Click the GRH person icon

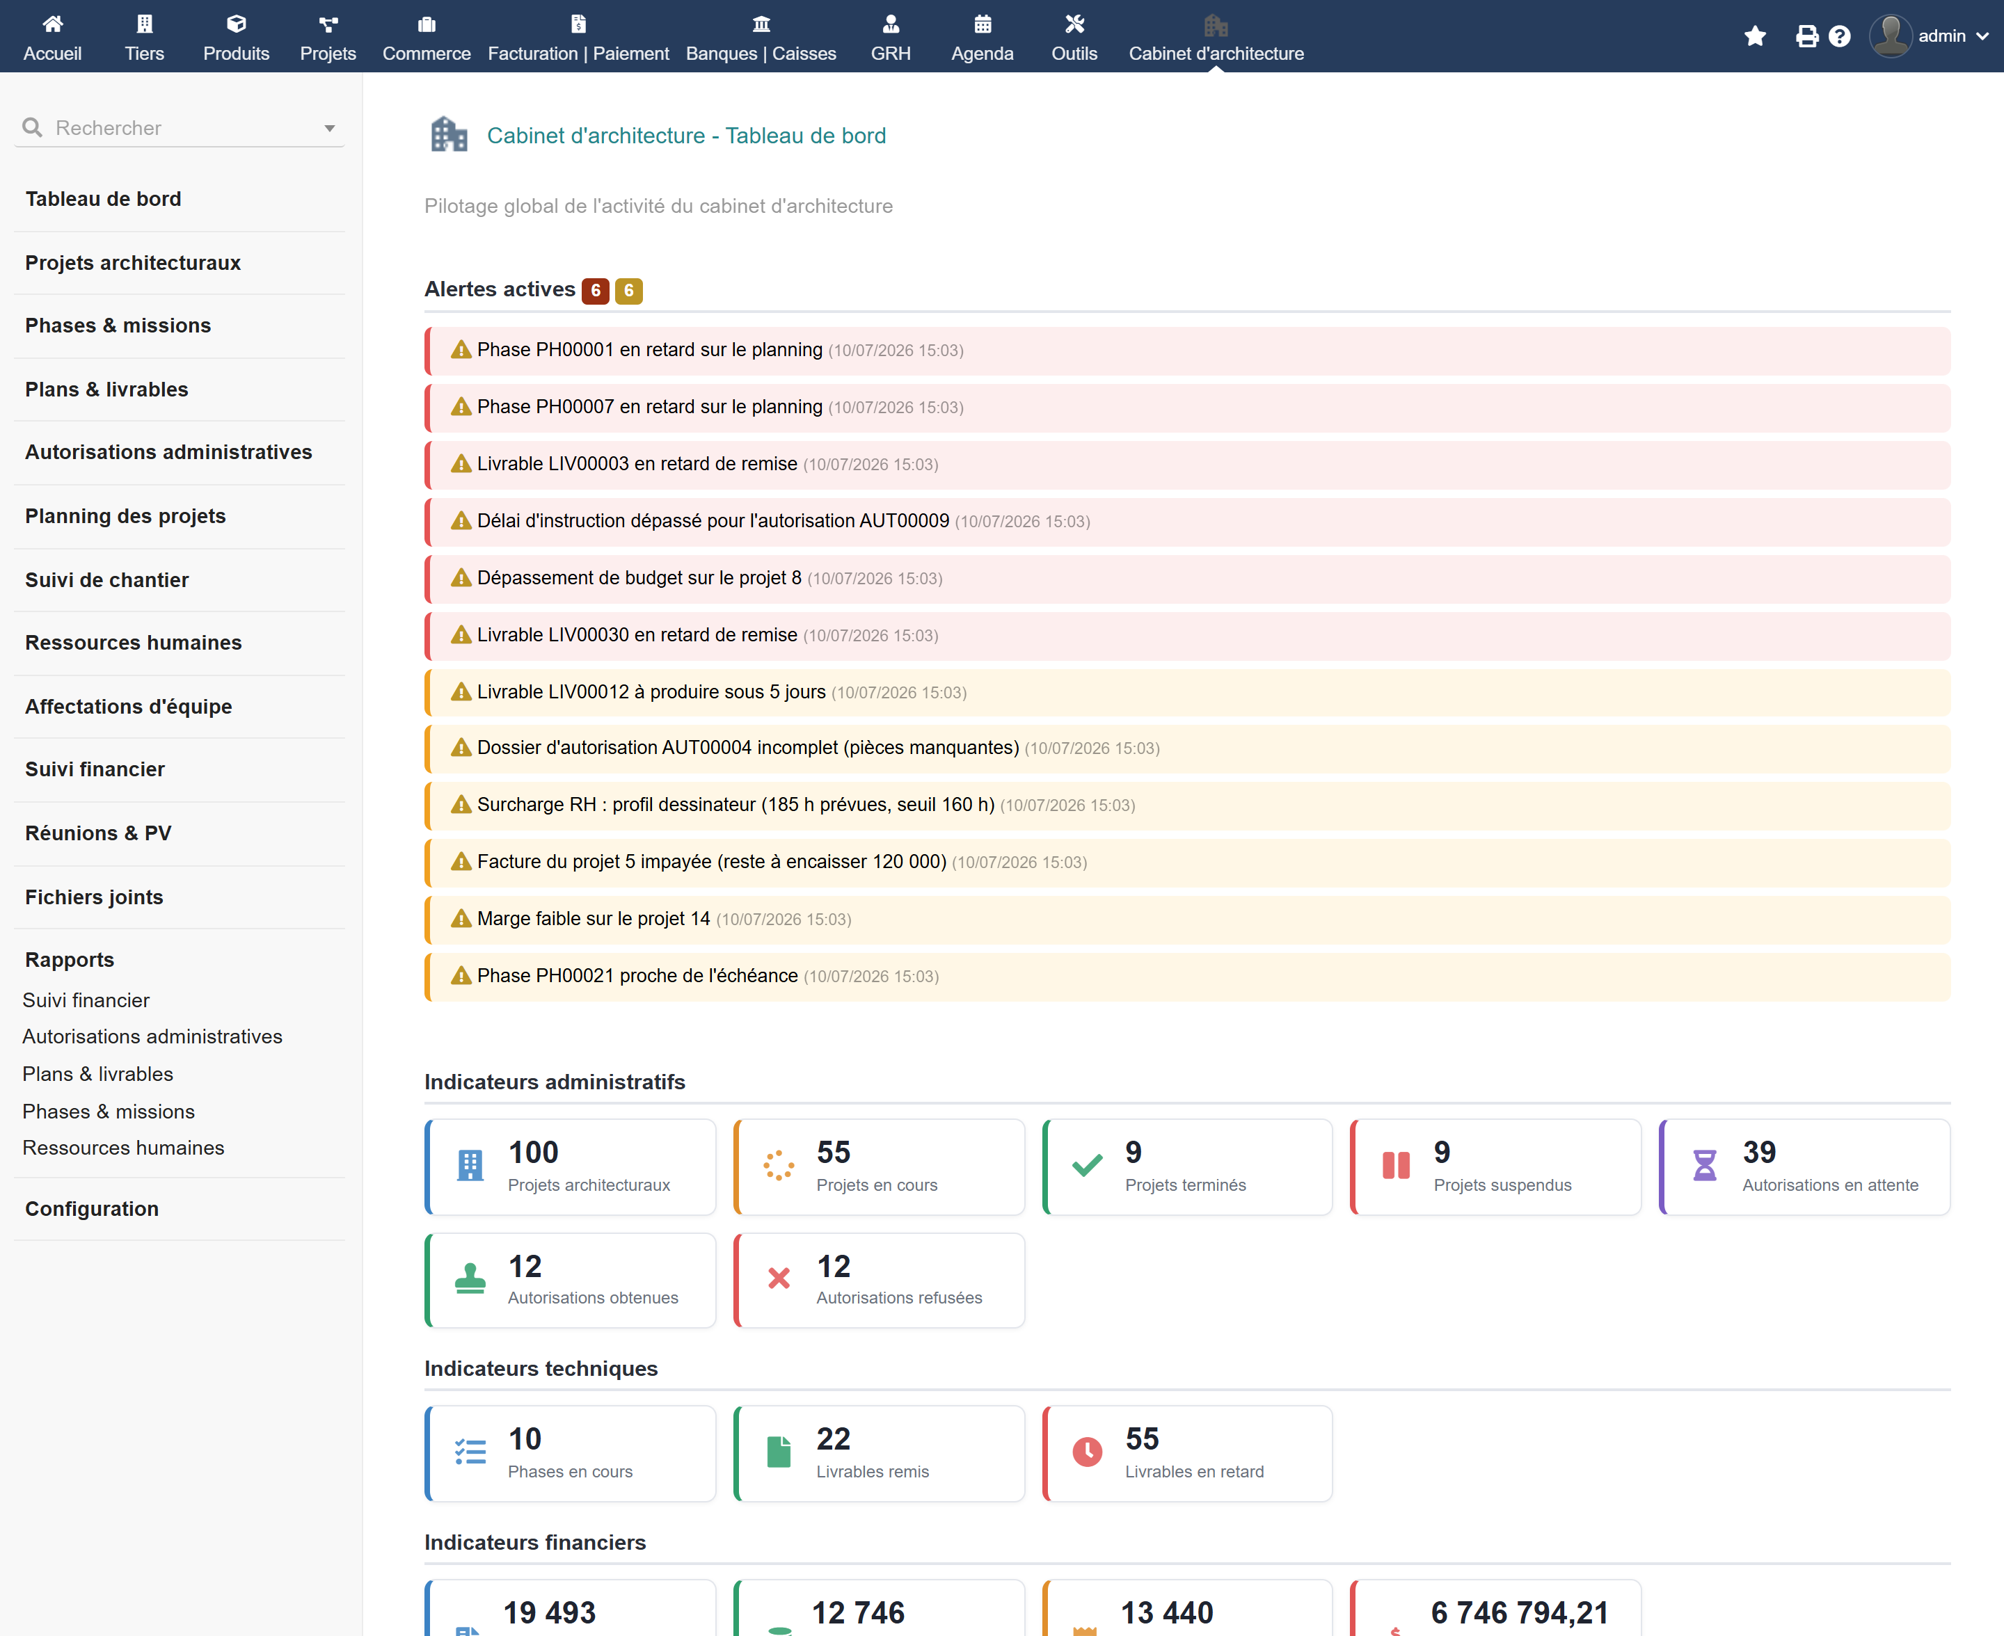pos(891,24)
